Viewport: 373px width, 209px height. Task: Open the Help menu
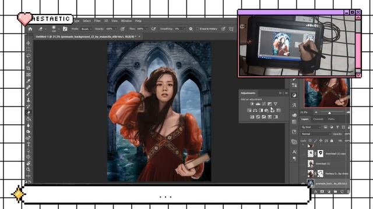pyautogui.click(x=138, y=21)
